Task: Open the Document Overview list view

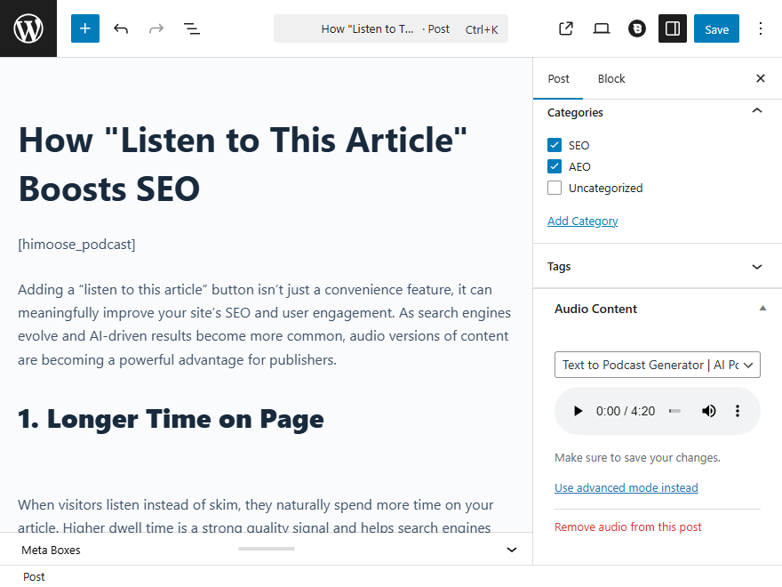Action: pyautogui.click(x=192, y=28)
